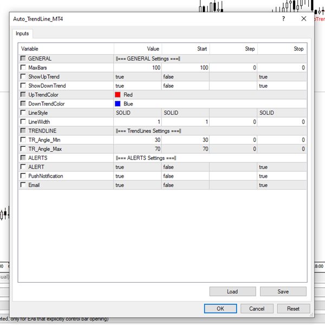Save the current input settings
This screenshot has width=325, height=325.
283,291
